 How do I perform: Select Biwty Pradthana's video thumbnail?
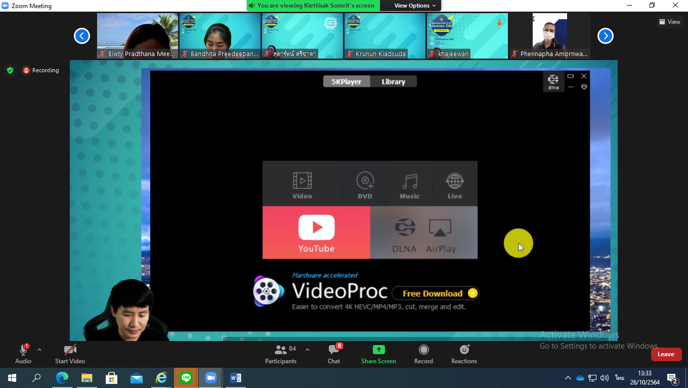[138, 36]
